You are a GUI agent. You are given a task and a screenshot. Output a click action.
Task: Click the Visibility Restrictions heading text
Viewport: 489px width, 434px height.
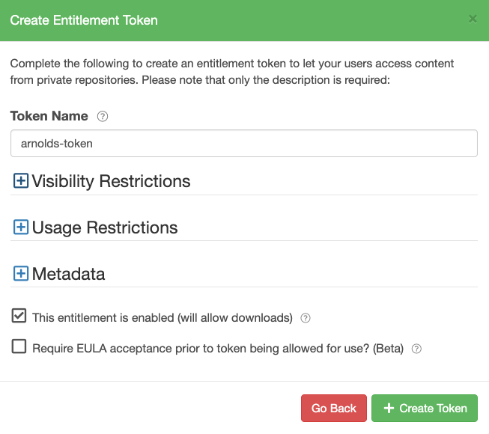[x=111, y=182]
